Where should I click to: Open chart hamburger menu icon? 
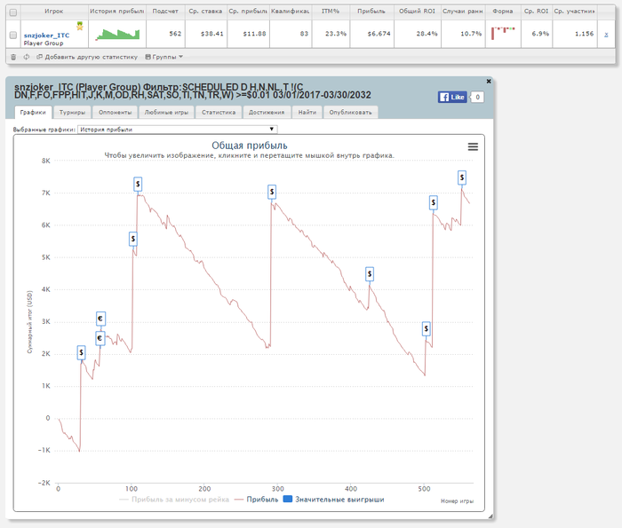[x=473, y=147]
